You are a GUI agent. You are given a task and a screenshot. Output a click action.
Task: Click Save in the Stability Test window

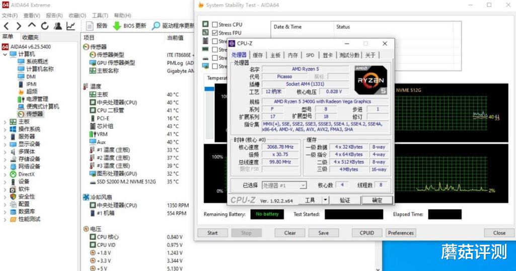(x=324, y=233)
